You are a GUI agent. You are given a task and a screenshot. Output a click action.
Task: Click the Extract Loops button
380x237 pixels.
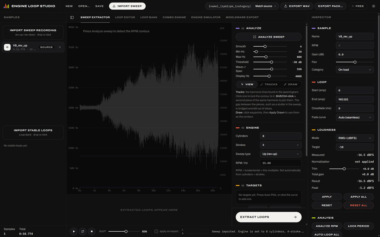click(x=269, y=217)
